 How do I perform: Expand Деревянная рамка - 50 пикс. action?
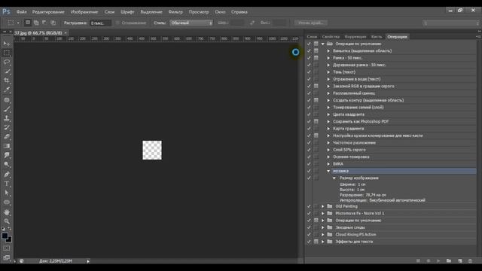point(328,65)
